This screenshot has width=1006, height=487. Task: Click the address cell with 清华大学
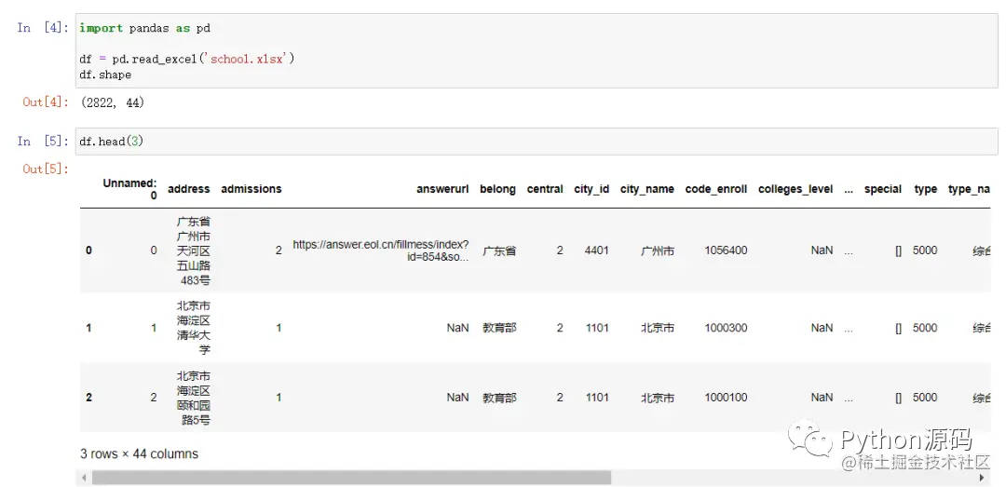tap(193, 328)
